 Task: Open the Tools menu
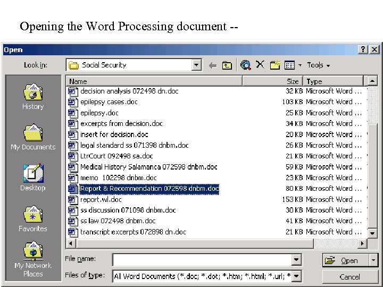(319, 65)
